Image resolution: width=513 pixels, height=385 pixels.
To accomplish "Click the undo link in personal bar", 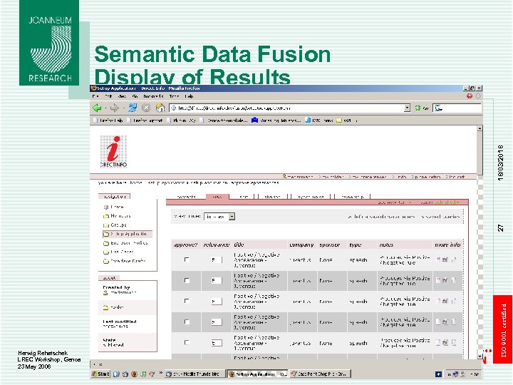I will tap(399, 177).
